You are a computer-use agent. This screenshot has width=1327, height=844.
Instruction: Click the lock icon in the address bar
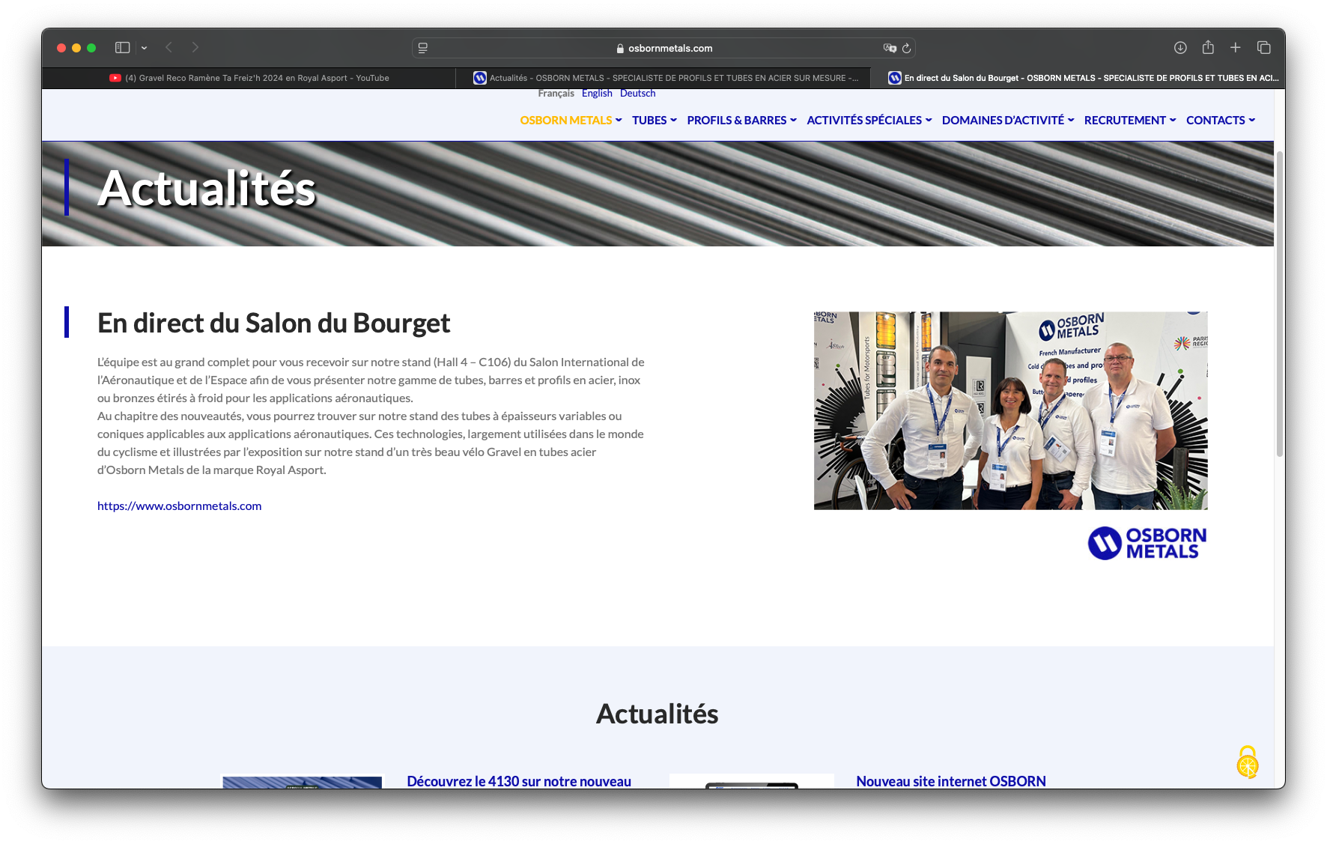click(x=620, y=49)
